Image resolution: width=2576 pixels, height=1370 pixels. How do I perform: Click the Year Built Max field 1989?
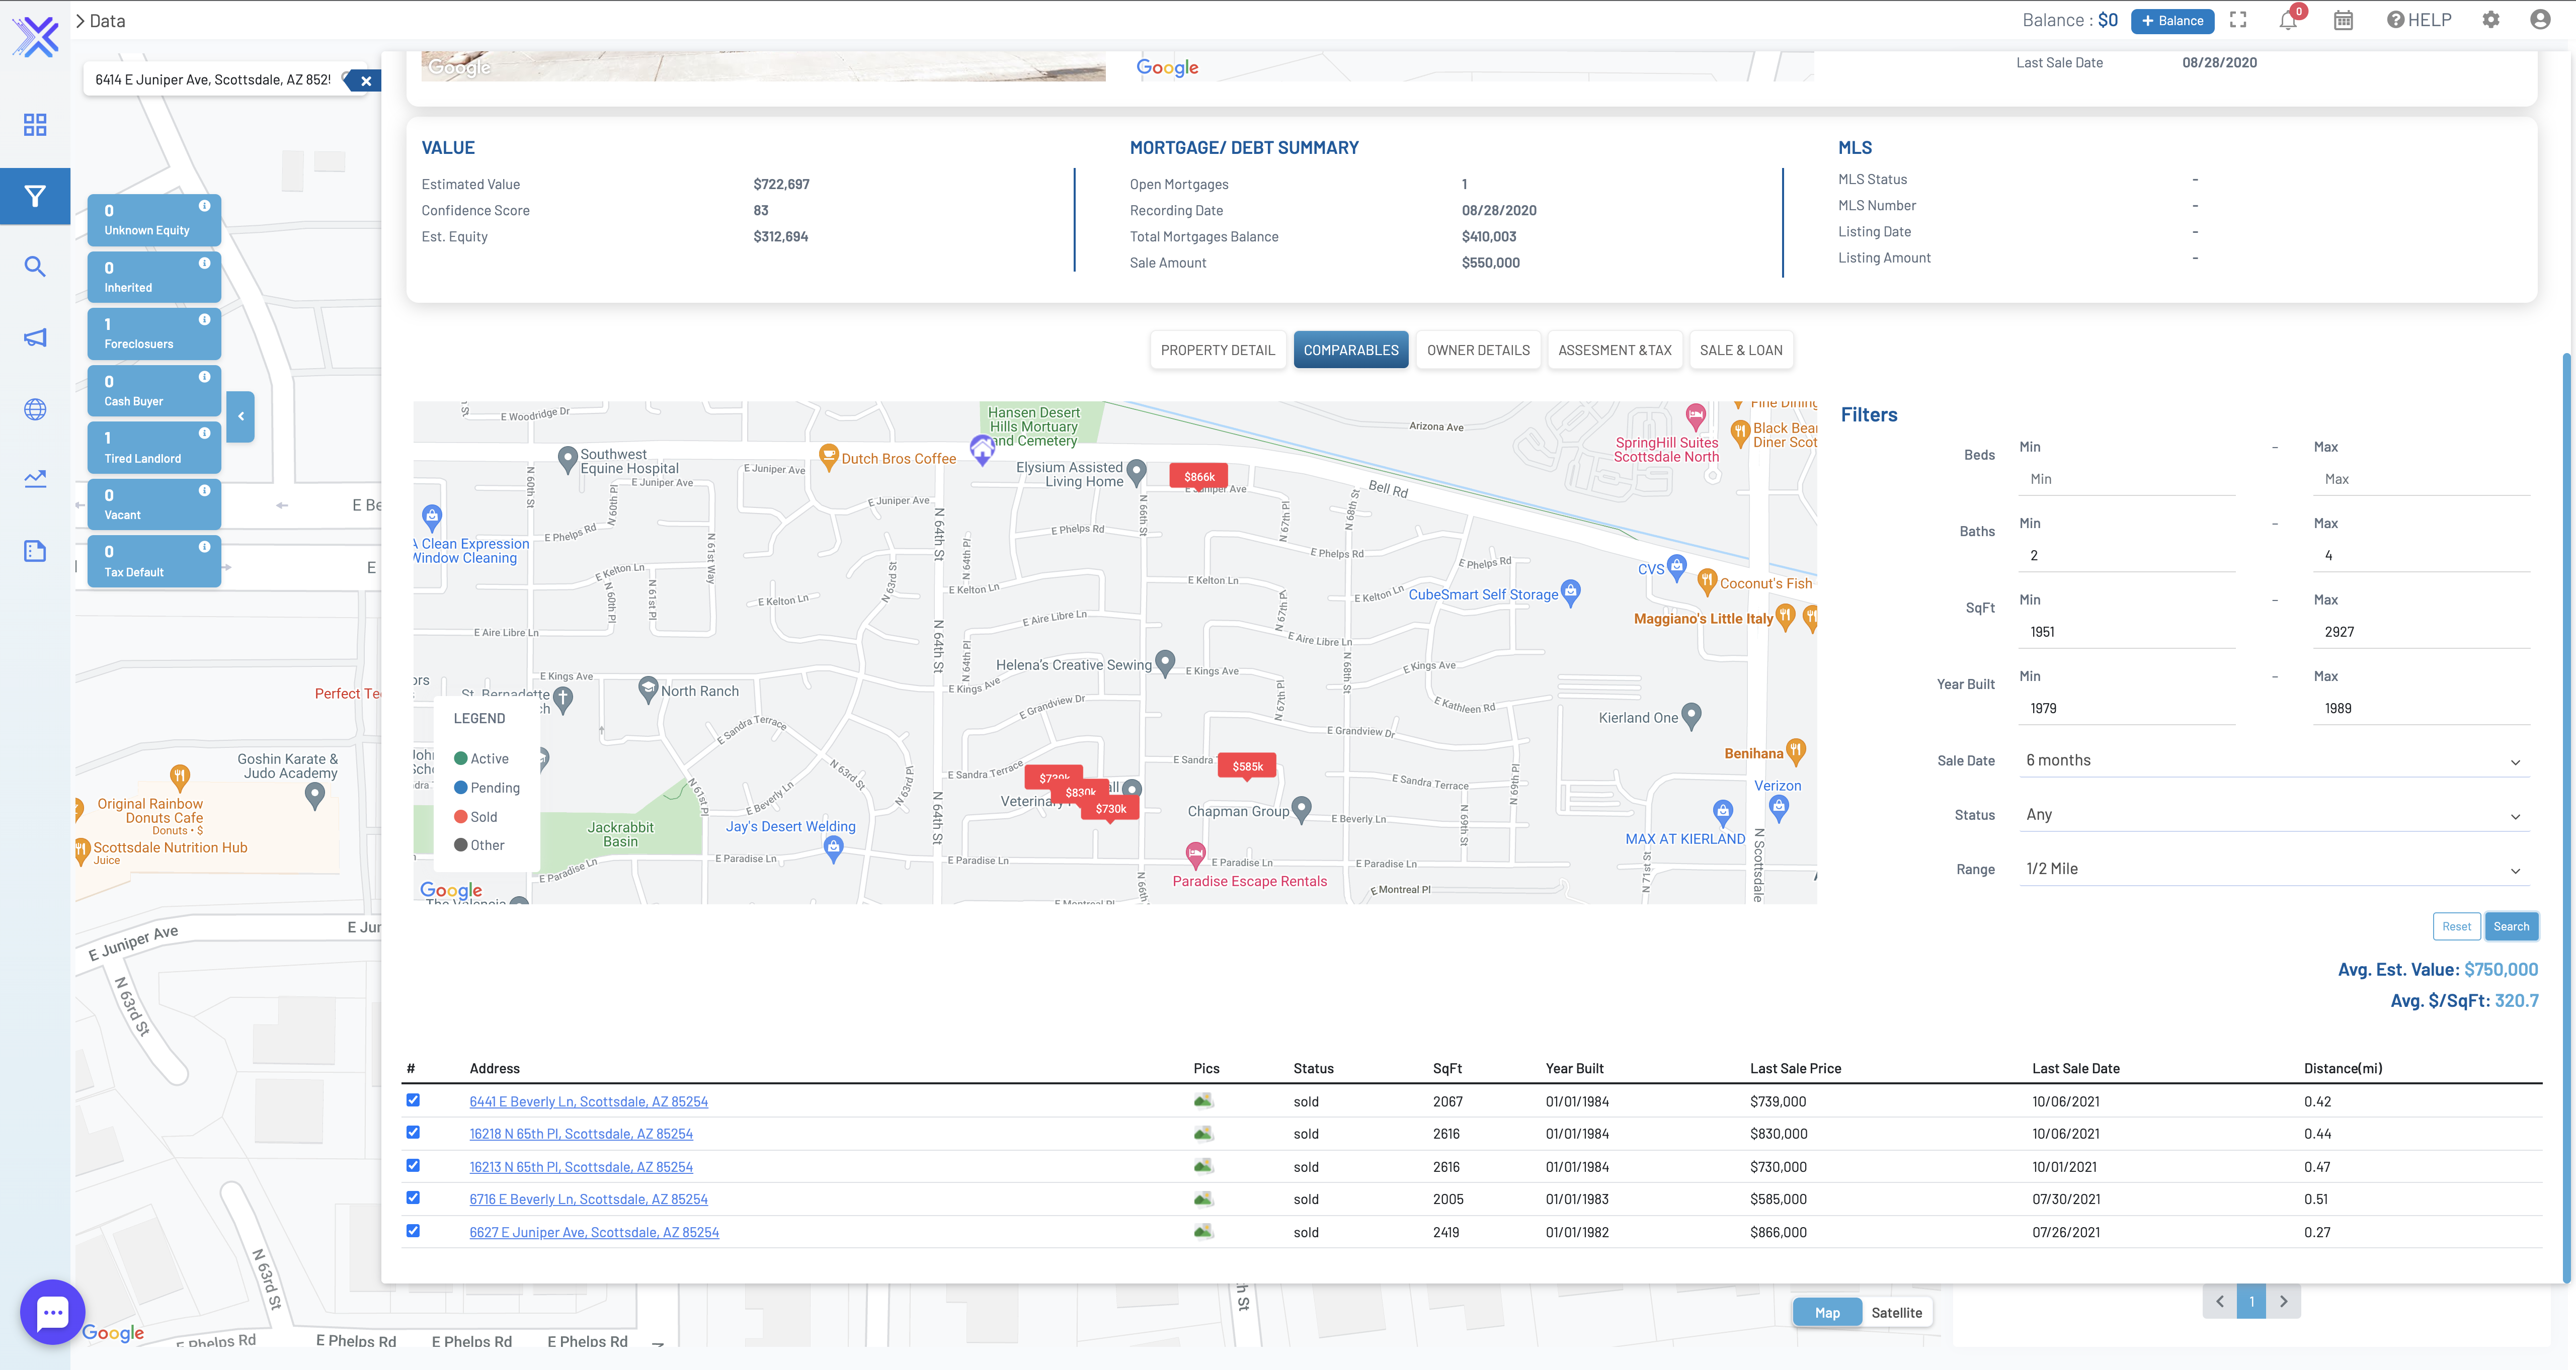2421,709
